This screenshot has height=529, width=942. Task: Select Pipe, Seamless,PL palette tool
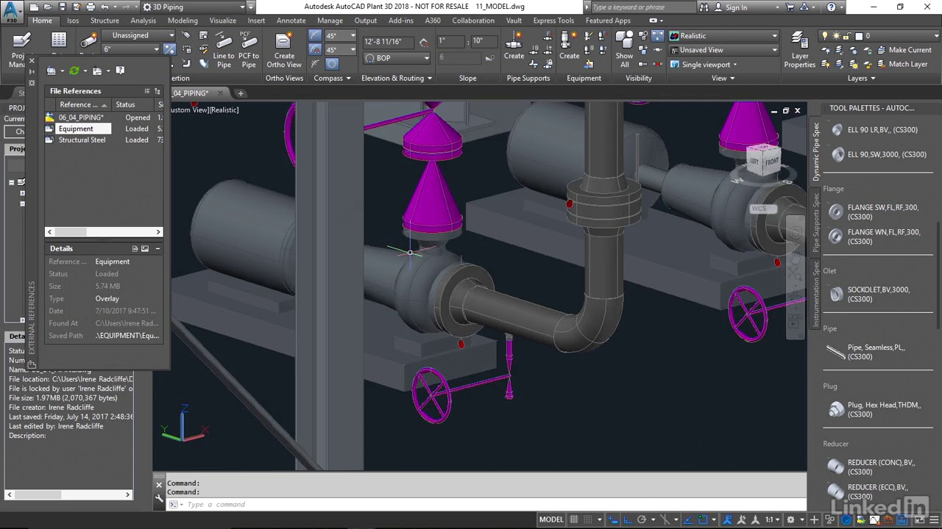866,352
